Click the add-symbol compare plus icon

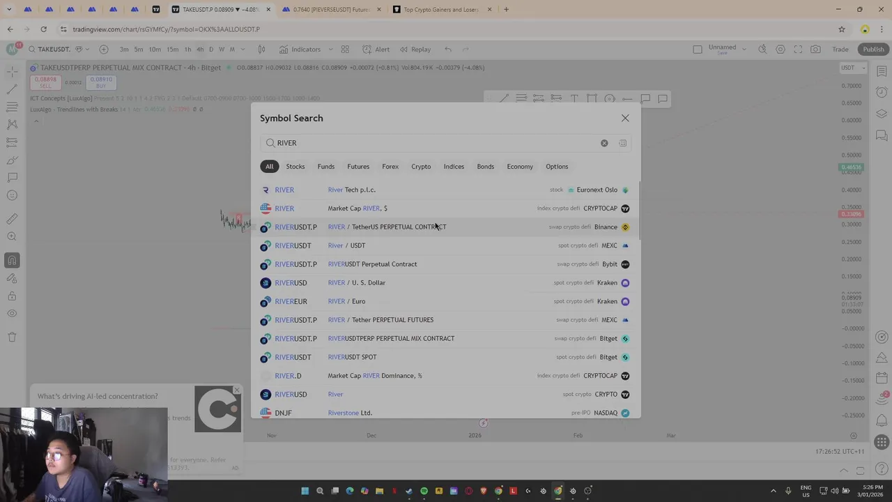104,50
